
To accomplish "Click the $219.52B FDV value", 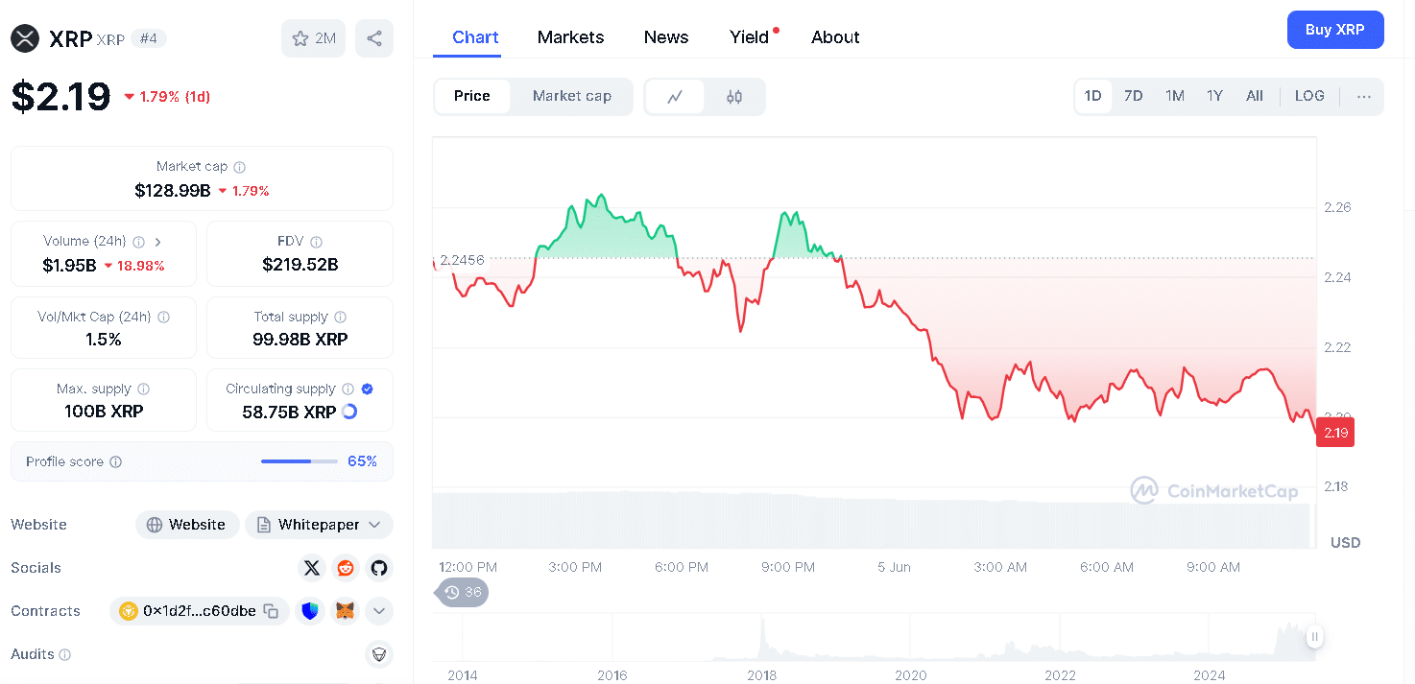I will 300,265.
